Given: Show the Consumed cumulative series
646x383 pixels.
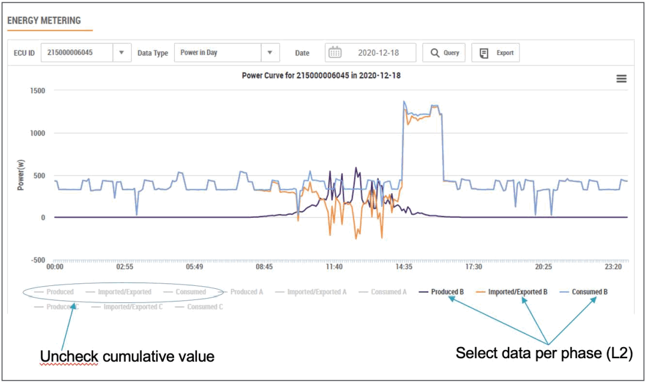Looking at the screenshot, I should tap(190, 292).
